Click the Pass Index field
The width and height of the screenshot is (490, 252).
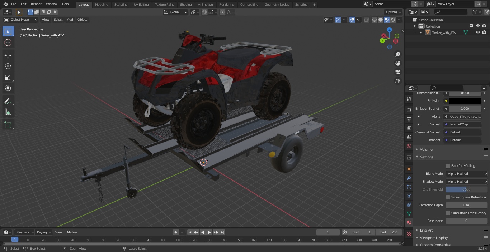[467, 221]
